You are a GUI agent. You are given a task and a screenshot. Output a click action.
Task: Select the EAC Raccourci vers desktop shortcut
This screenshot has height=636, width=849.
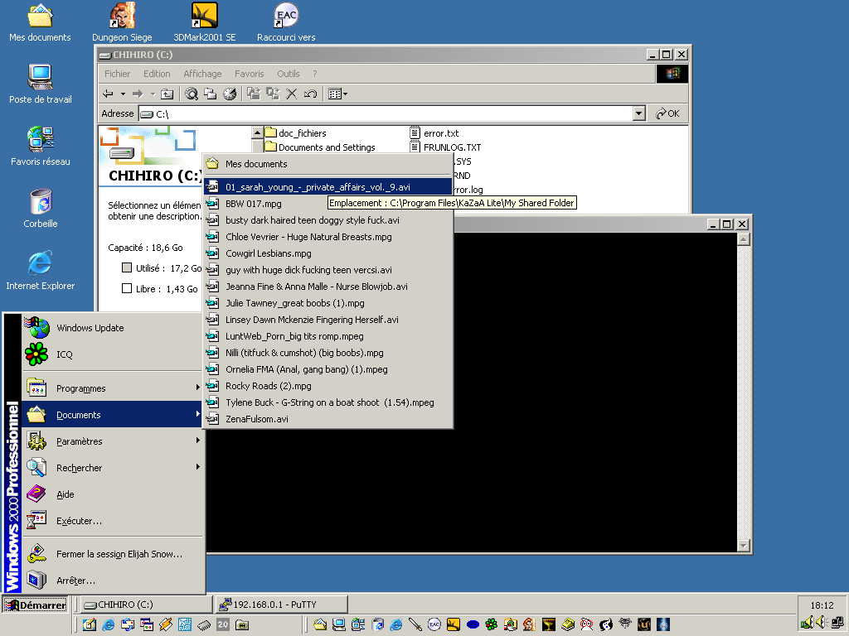coord(286,22)
